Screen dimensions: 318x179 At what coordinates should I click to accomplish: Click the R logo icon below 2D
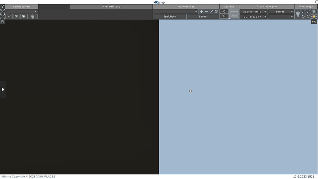(3, 21)
